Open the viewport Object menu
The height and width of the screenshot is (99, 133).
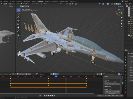(x=45, y=4)
